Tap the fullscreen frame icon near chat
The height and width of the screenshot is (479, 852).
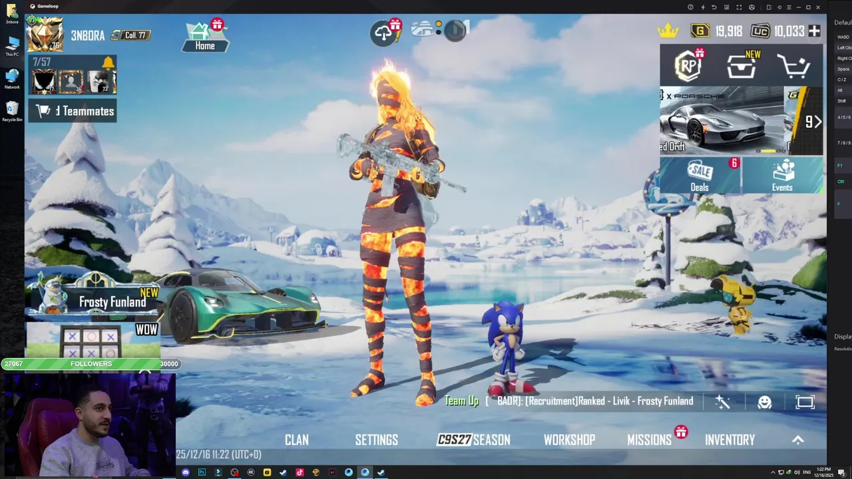click(x=805, y=402)
